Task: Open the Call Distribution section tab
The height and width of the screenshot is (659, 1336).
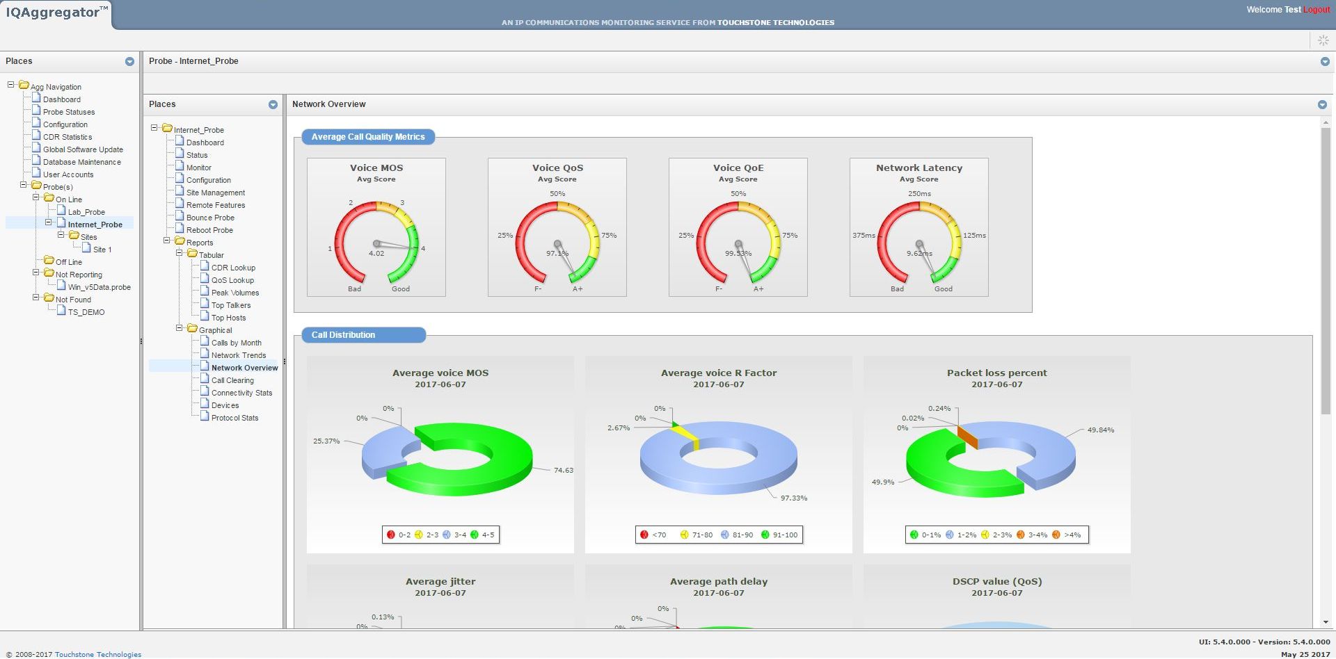Action: coord(364,335)
